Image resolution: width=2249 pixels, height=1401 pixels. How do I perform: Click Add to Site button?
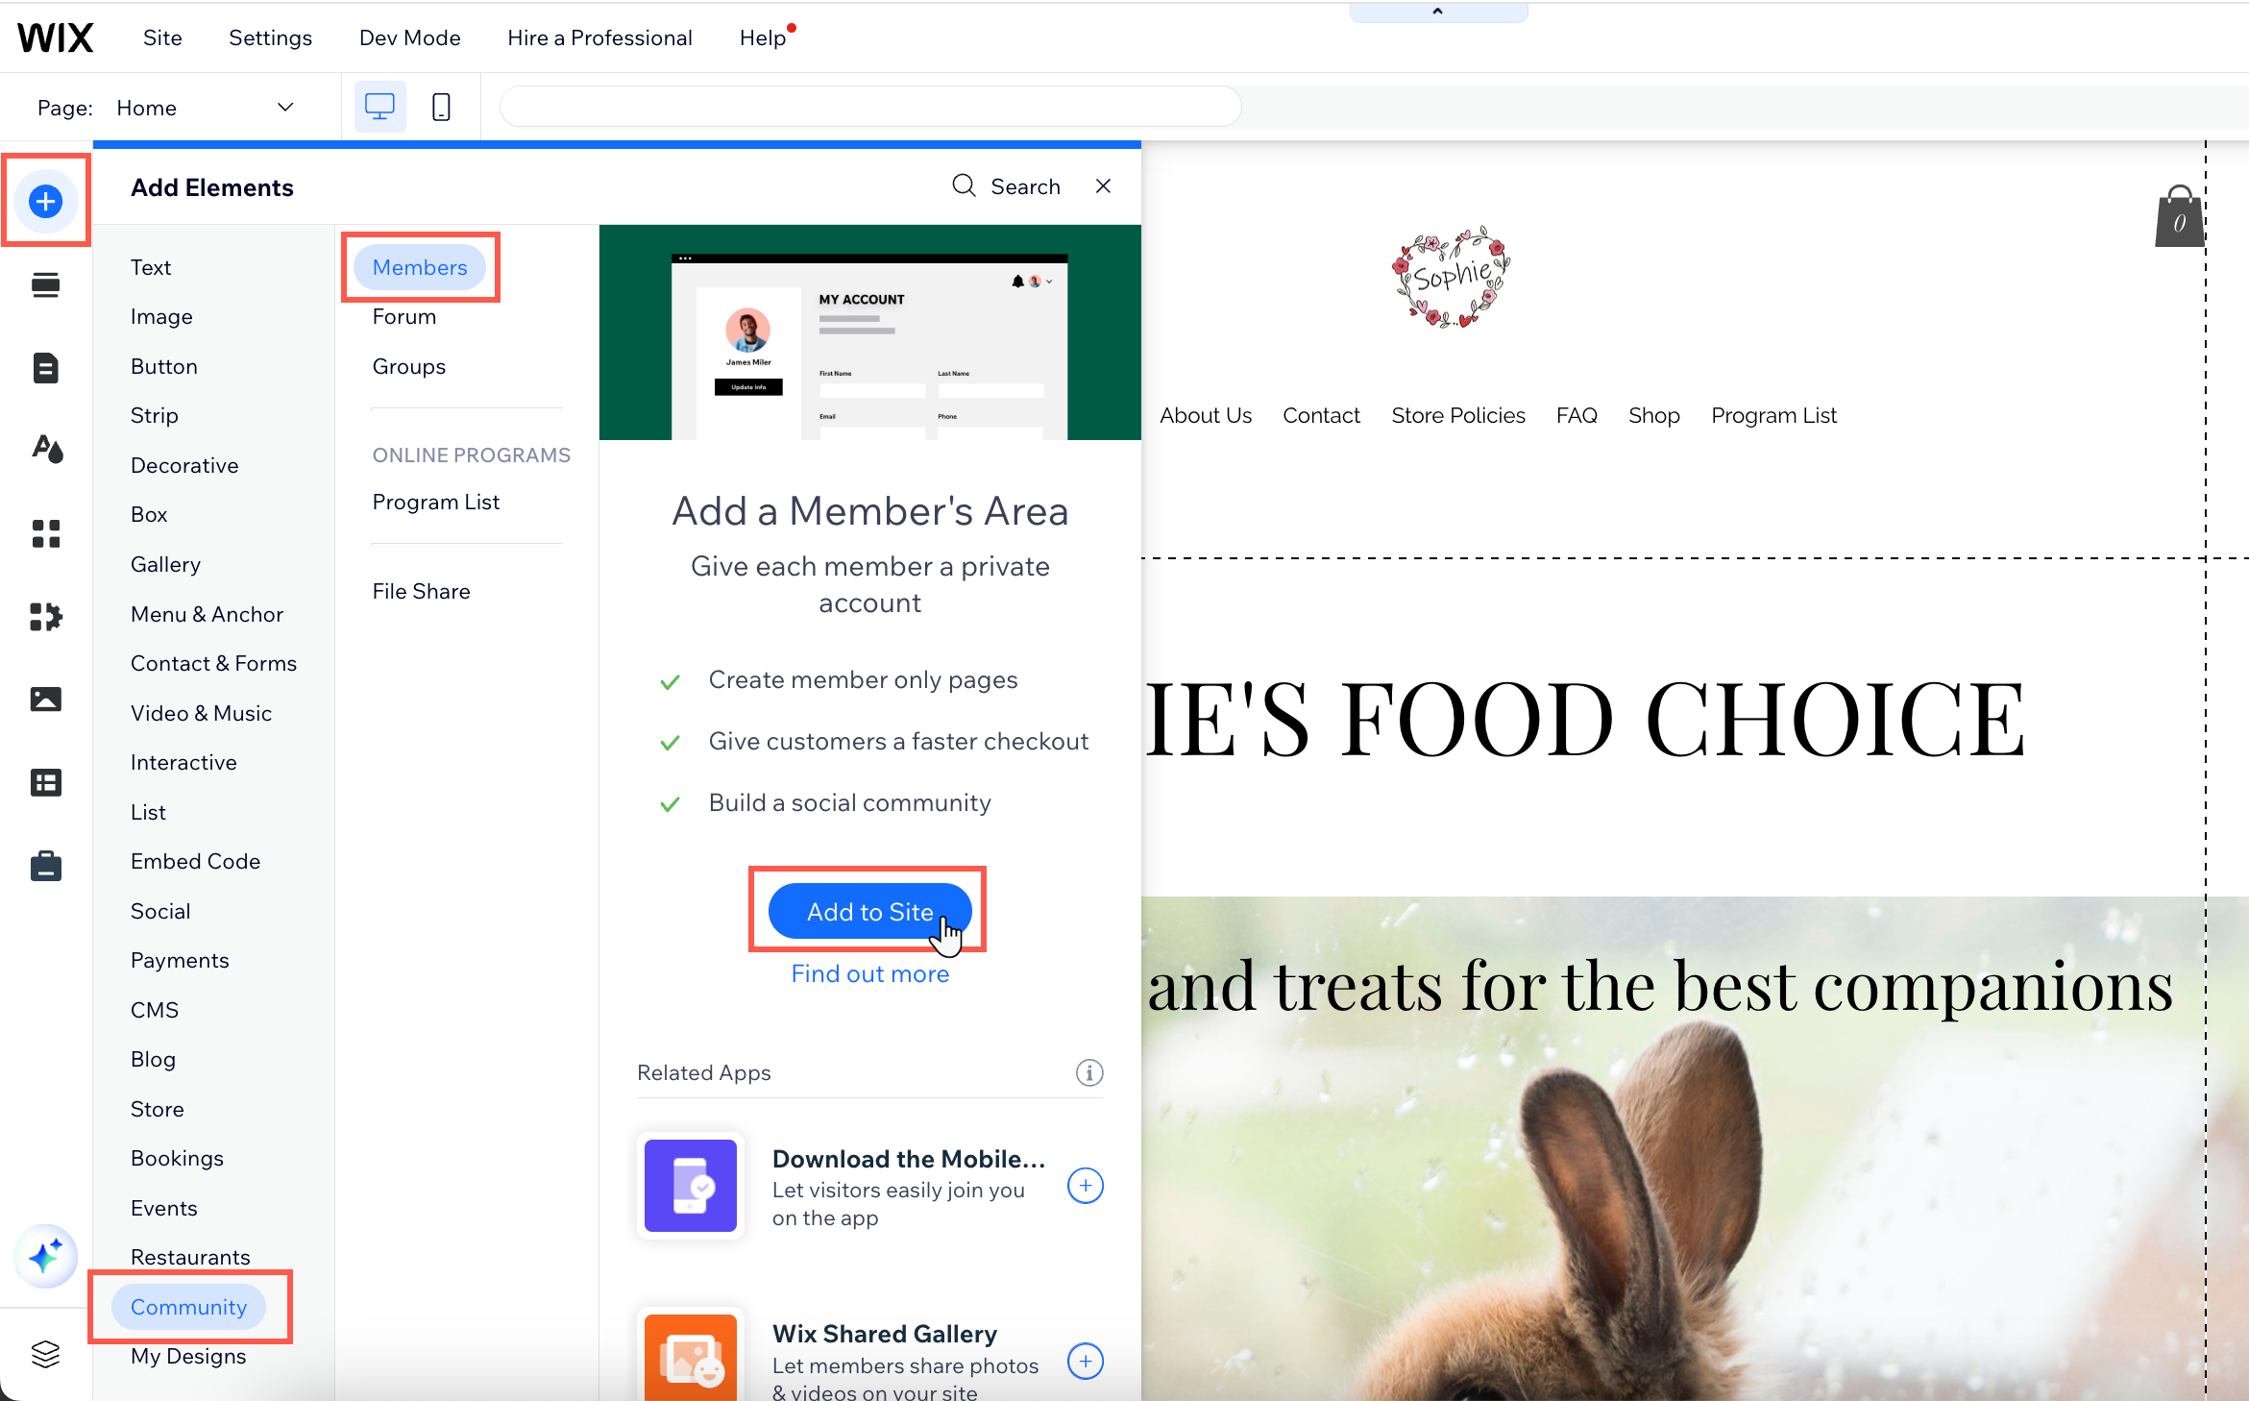[869, 912]
